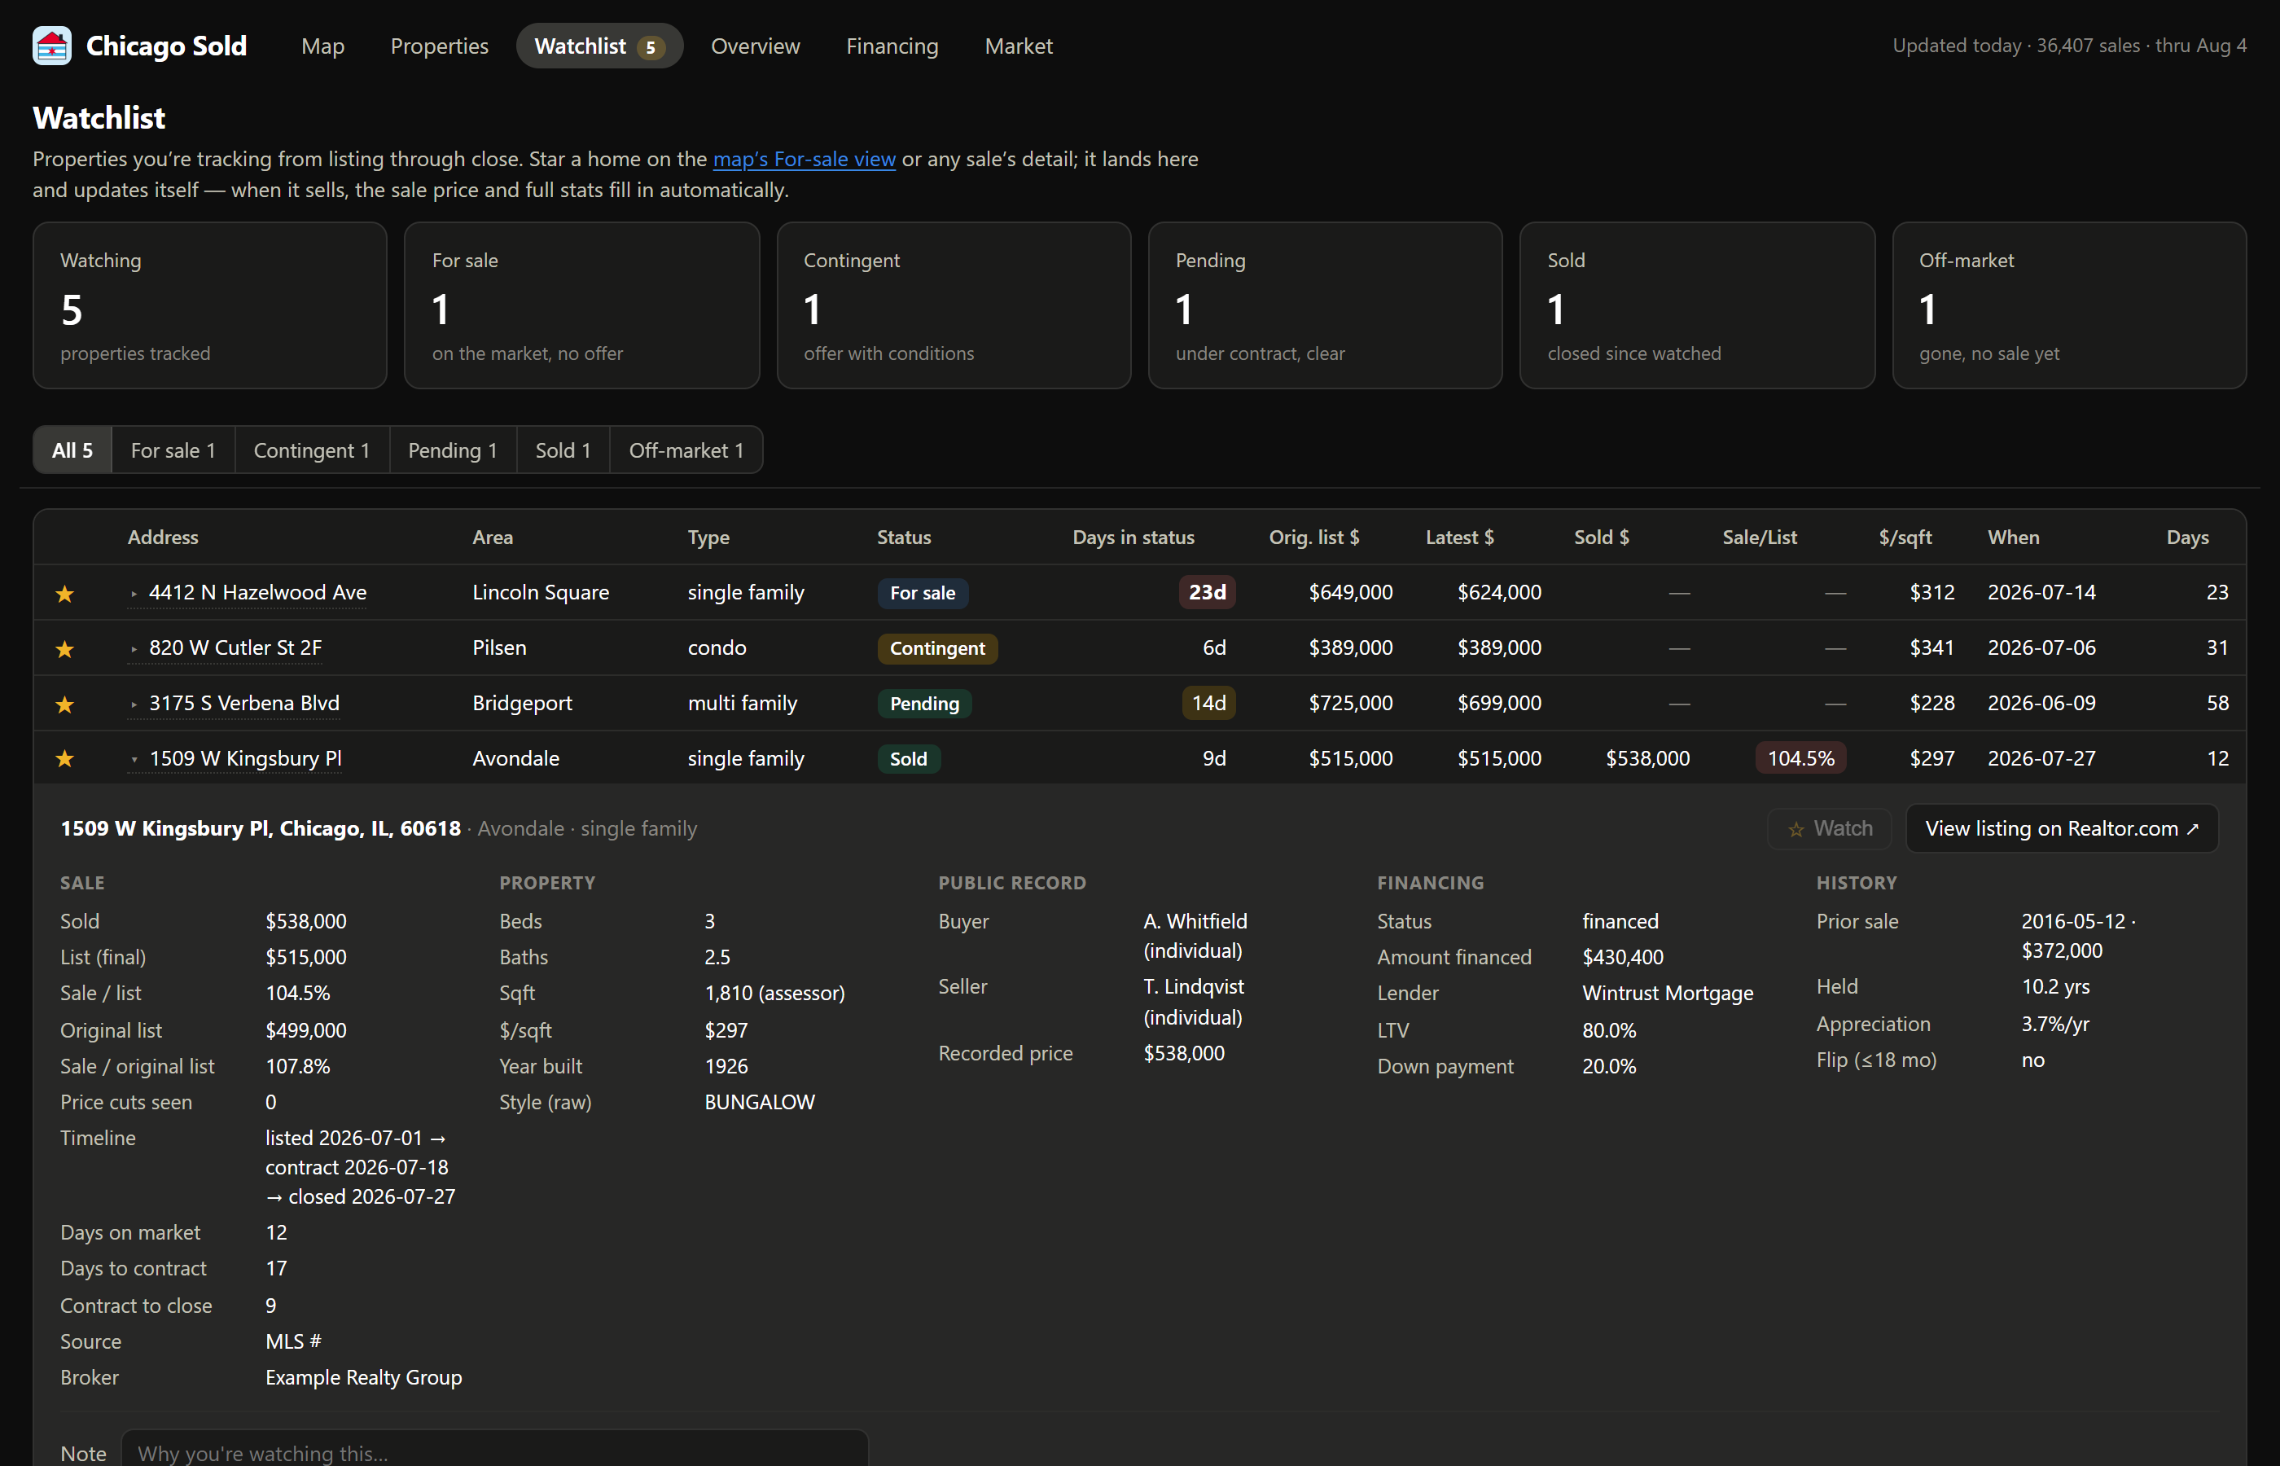Open View listing on Realtor.com
Viewport: 2280px width, 1466px height.
pos(2062,828)
